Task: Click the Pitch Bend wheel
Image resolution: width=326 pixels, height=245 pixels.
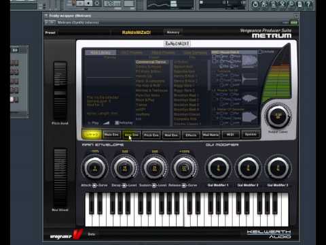Action: click(60, 91)
